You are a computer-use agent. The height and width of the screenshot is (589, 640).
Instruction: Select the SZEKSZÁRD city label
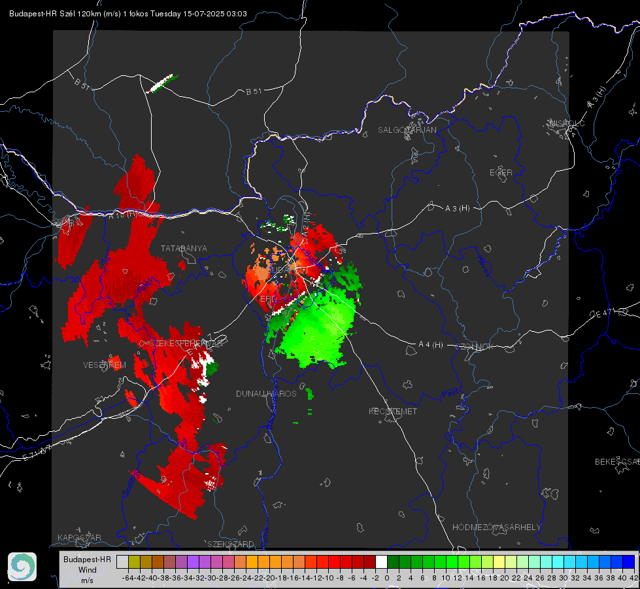pyautogui.click(x=231, y=544)
